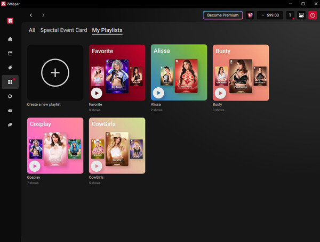320x242 pixels.
Task: Click the T icon with red dot
Action: tap(291, 15)
